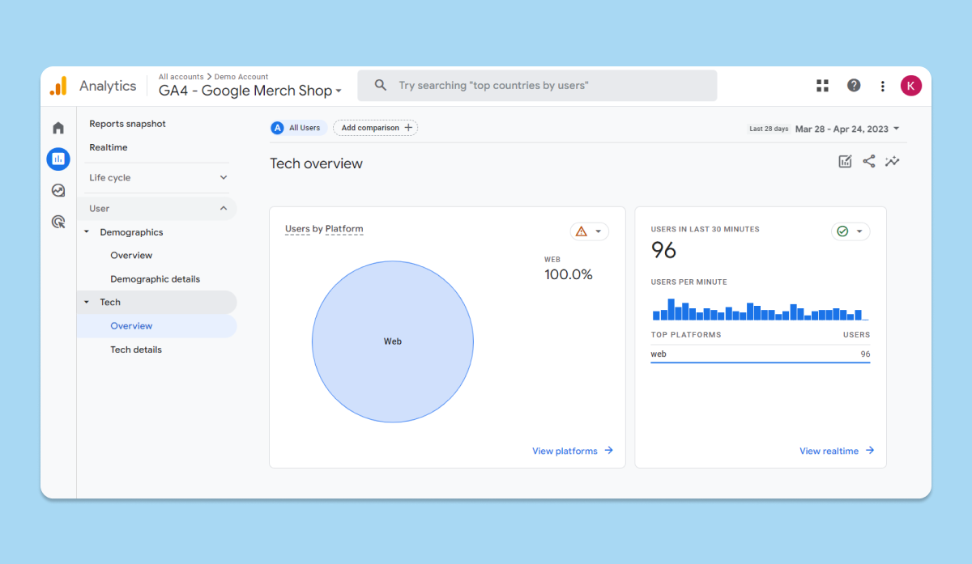Image resolution: width=972 pixels, height=564 pixels.
Task: Click the Users by Platform title
Action: tap(324, 229)
